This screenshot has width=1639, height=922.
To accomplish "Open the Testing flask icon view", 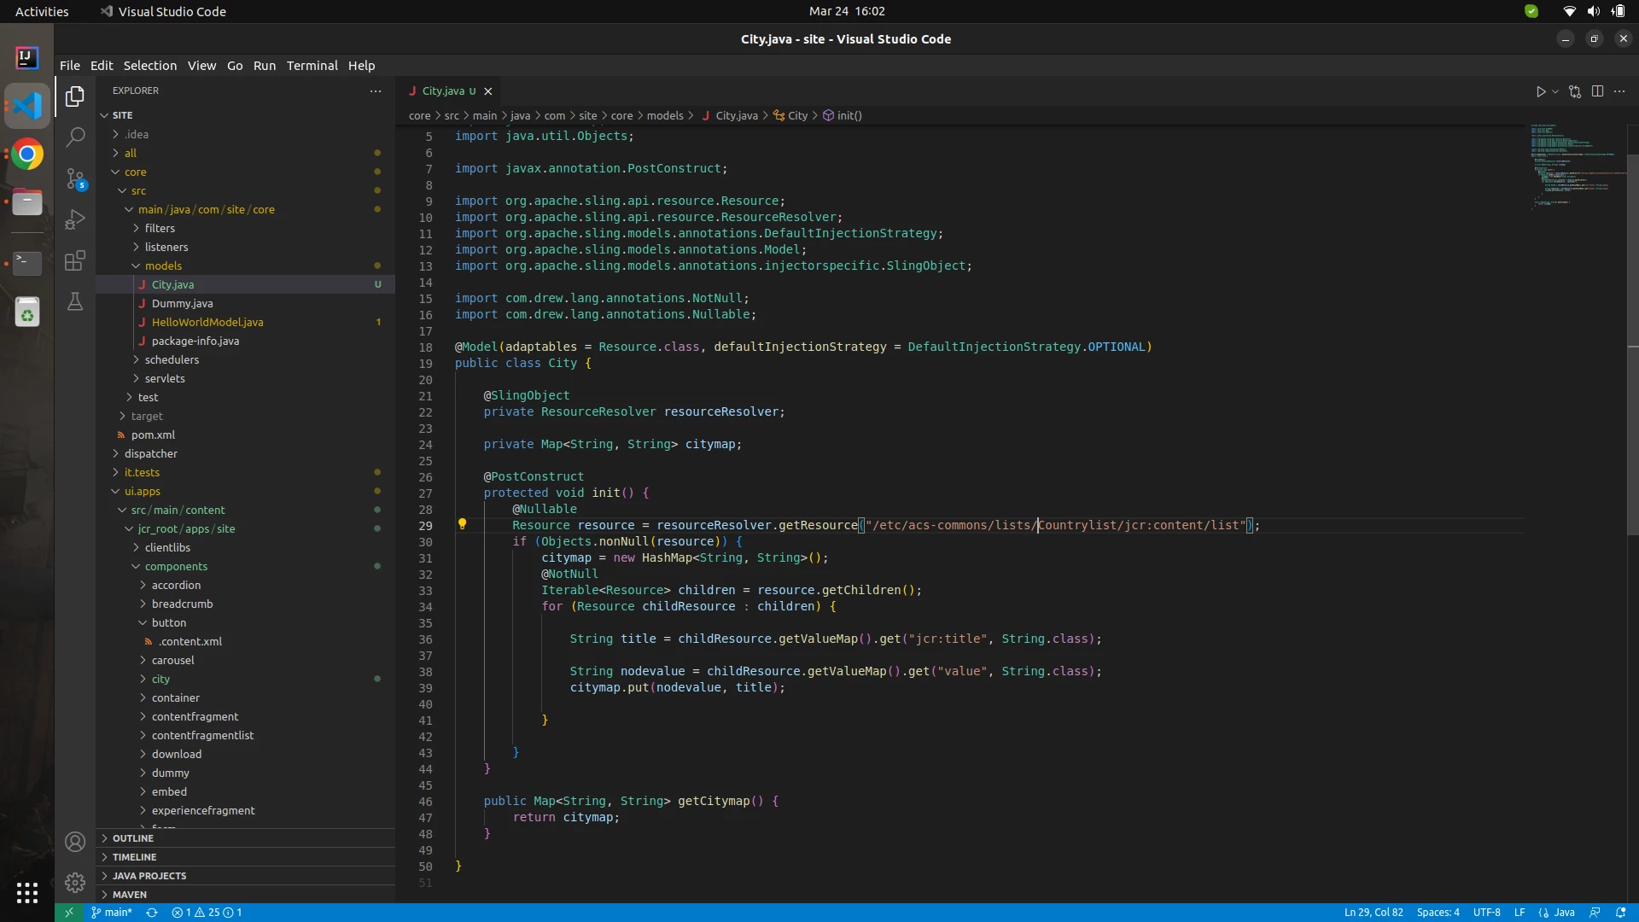I will point(75,301).
